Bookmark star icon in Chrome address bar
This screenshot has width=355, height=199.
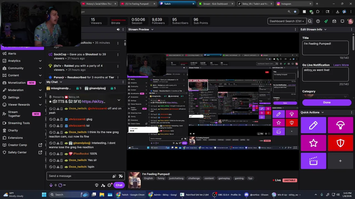point(295,12)
